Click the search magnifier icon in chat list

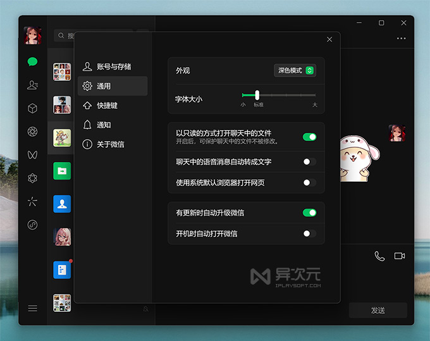[61, 35]
